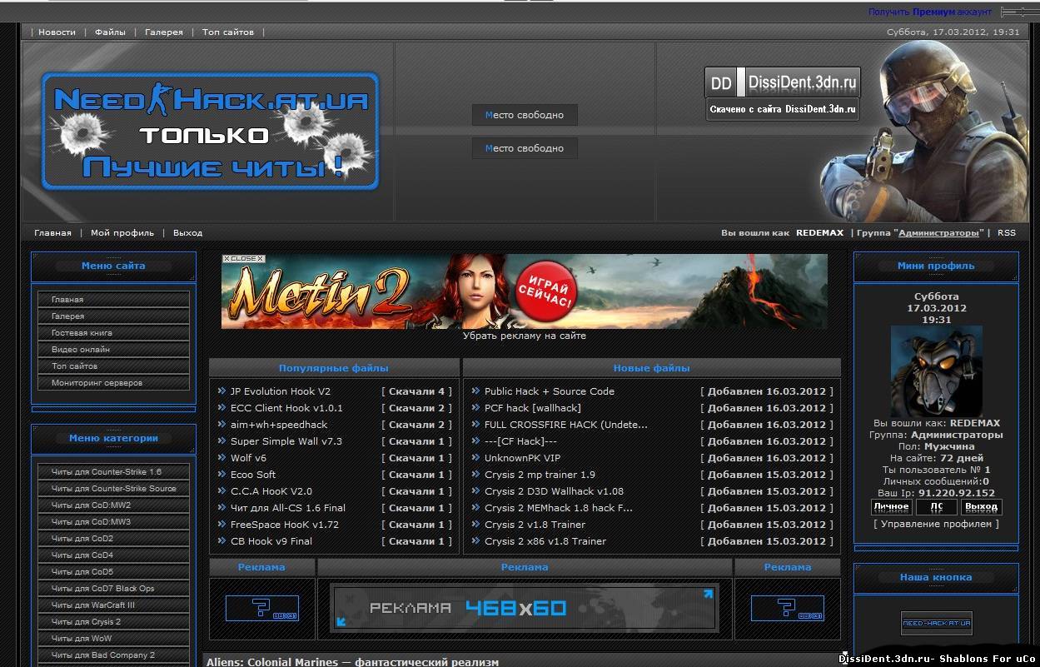This screenshot has width=1040, height=667.
Task: Select Главная in the Меню сайта sidebar
Action: pos(114,300)
